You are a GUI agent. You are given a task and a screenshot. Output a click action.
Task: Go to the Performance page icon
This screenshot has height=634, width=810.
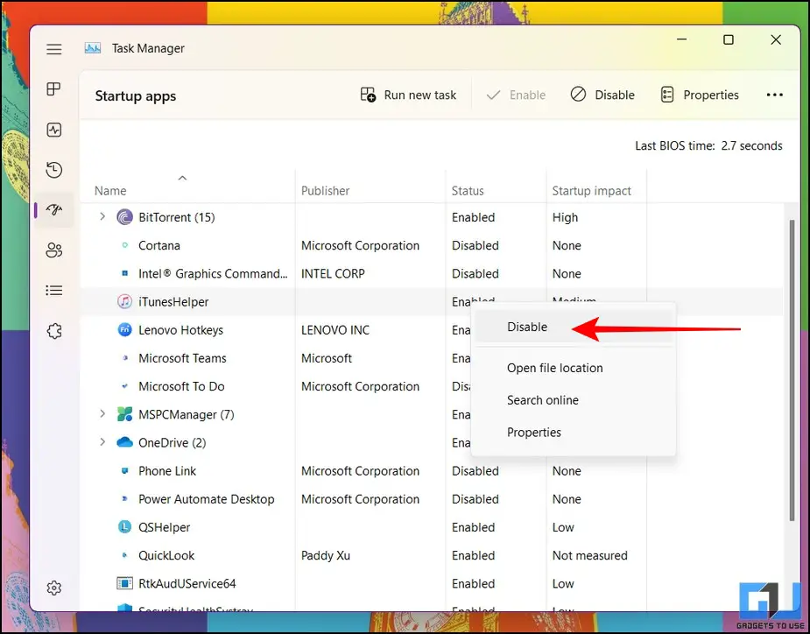(x=53, y=130)
